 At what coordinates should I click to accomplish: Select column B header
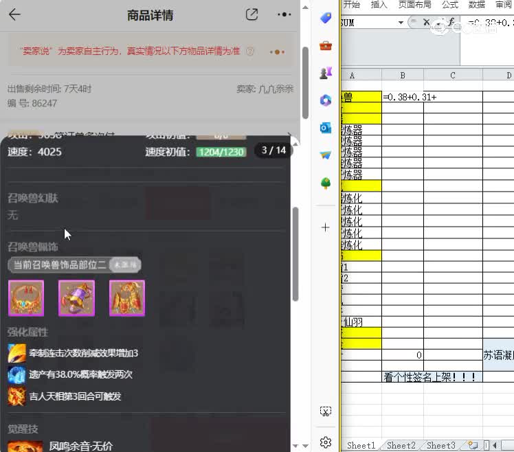point(403,76)
